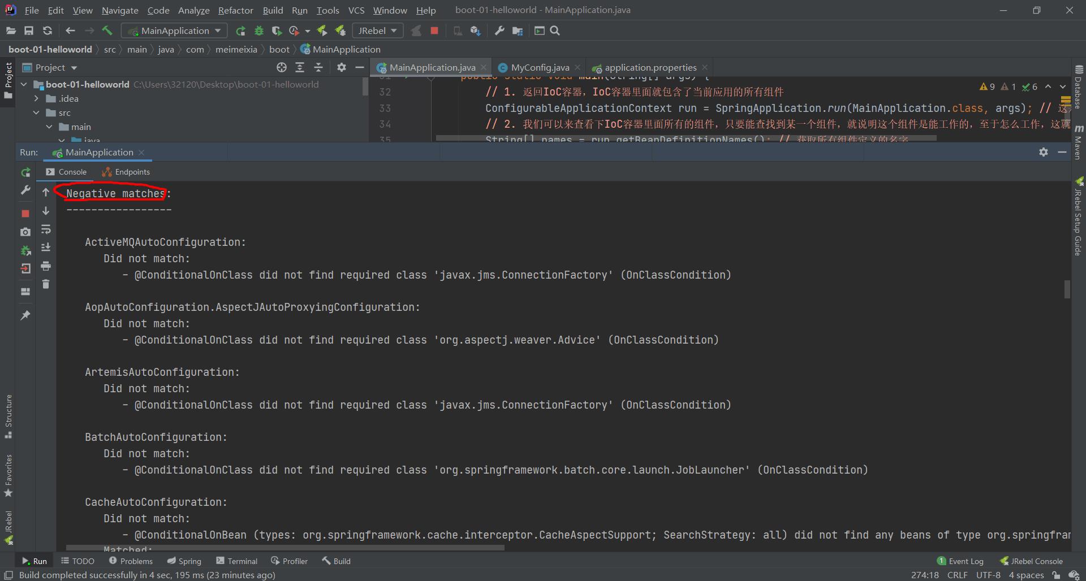Collapse the main folder node

click(x=50, y=127)
